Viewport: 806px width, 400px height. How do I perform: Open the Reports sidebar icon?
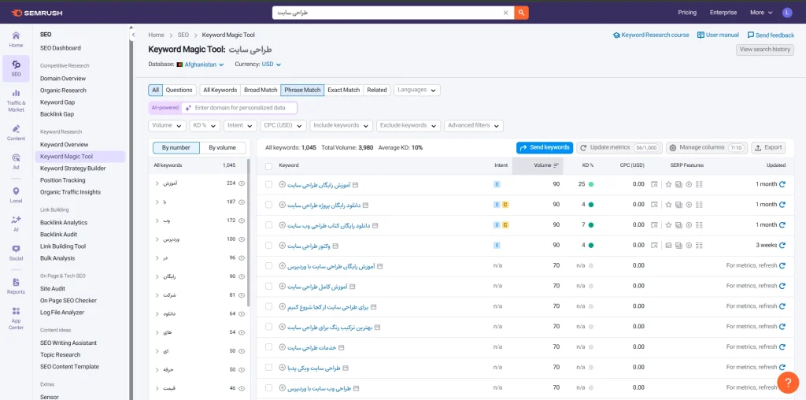[x=16, y=286]
